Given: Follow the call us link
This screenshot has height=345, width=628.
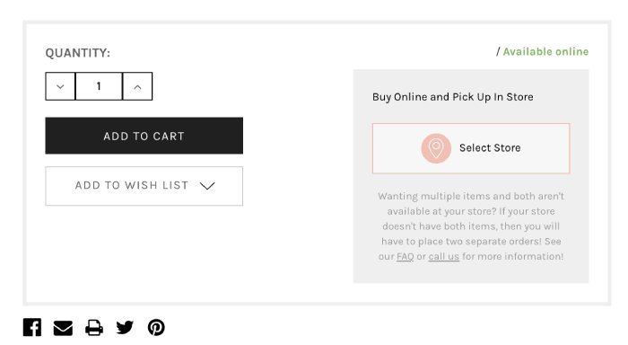Looking at the screenshot, I should pos(444,256).
